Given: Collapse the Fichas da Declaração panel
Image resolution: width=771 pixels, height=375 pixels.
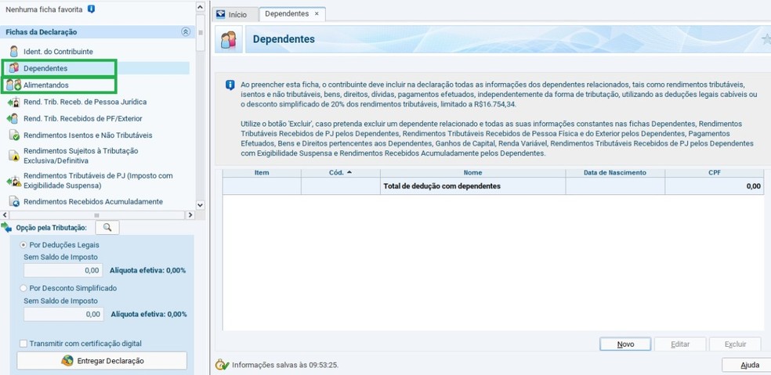Looking at the screenshot, I should 186,32.
